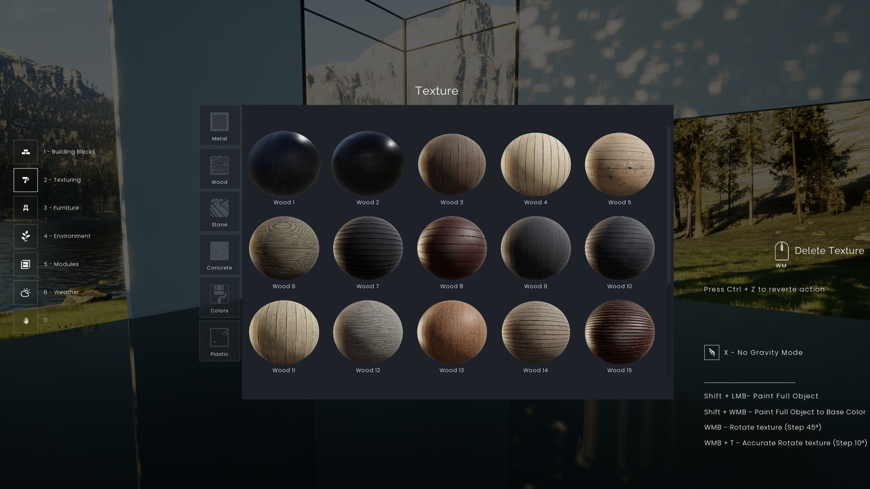Open the Environment category

point(25,236)
